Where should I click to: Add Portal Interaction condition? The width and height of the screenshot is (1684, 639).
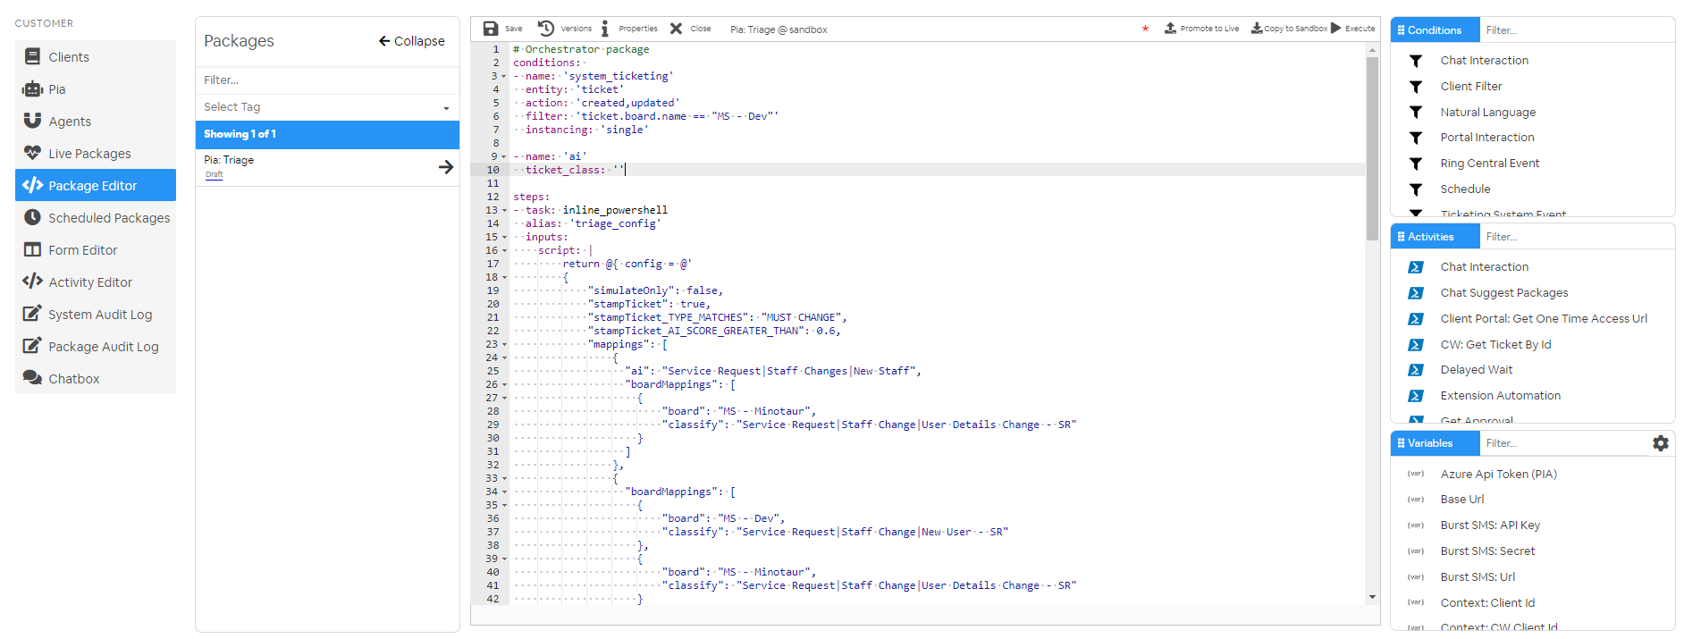click(x=1486, y=138)
